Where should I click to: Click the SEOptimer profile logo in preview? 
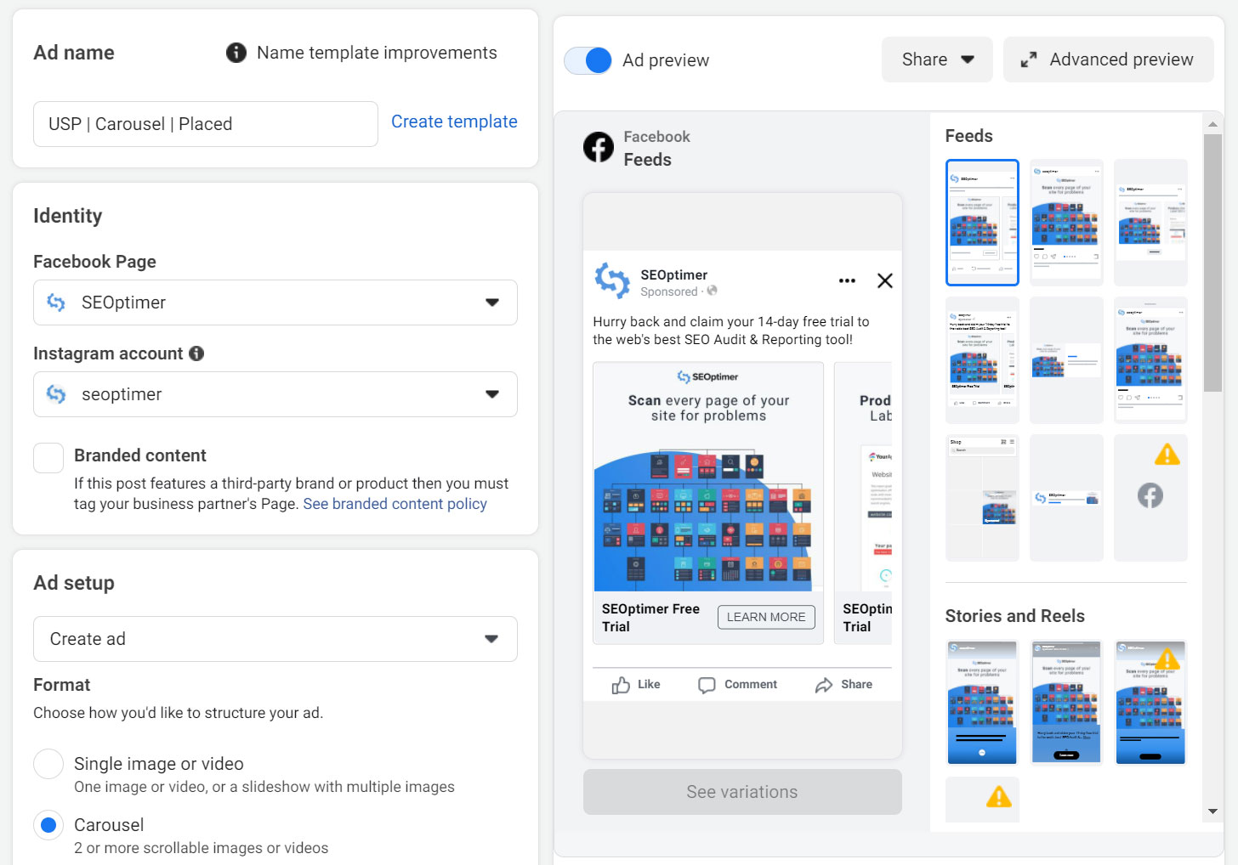click(x=612, y=280)
